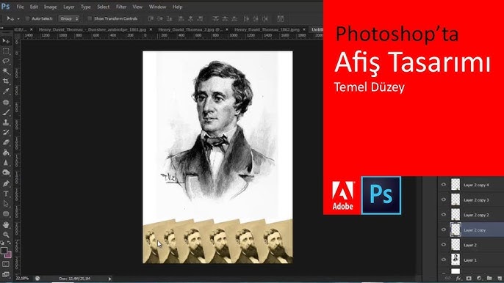Hide Layer 2 copy 4

(x=444, y=185)
